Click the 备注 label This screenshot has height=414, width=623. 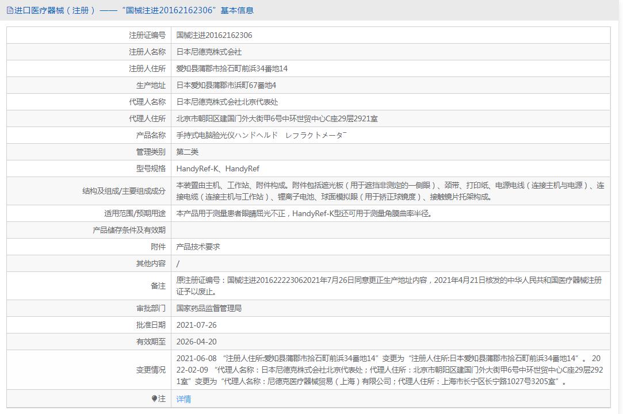coord(158,286)
